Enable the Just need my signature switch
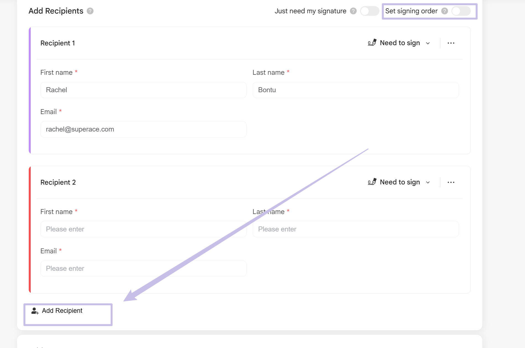This screenshot has height=348, width=525. (369, 11)
